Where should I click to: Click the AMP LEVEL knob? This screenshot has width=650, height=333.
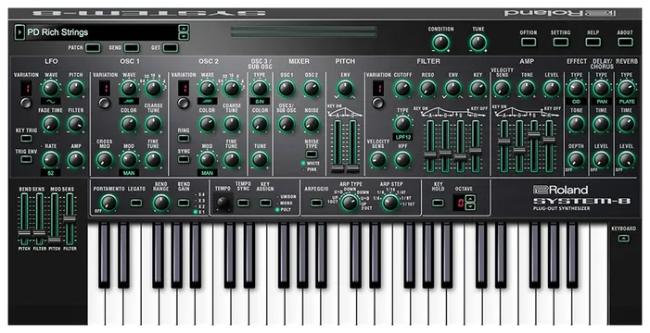552,88
